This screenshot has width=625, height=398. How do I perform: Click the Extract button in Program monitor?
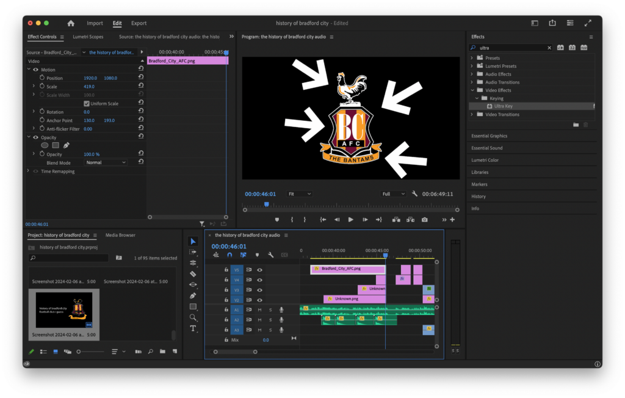click(x=410, y=220)
